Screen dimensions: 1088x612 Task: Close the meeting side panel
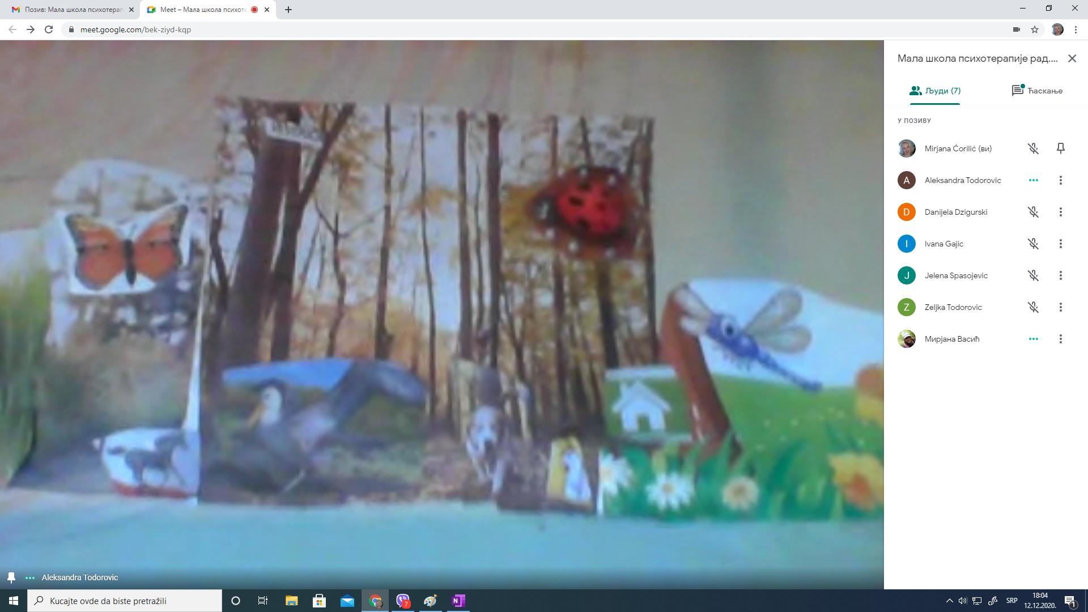click(1072, 58)
